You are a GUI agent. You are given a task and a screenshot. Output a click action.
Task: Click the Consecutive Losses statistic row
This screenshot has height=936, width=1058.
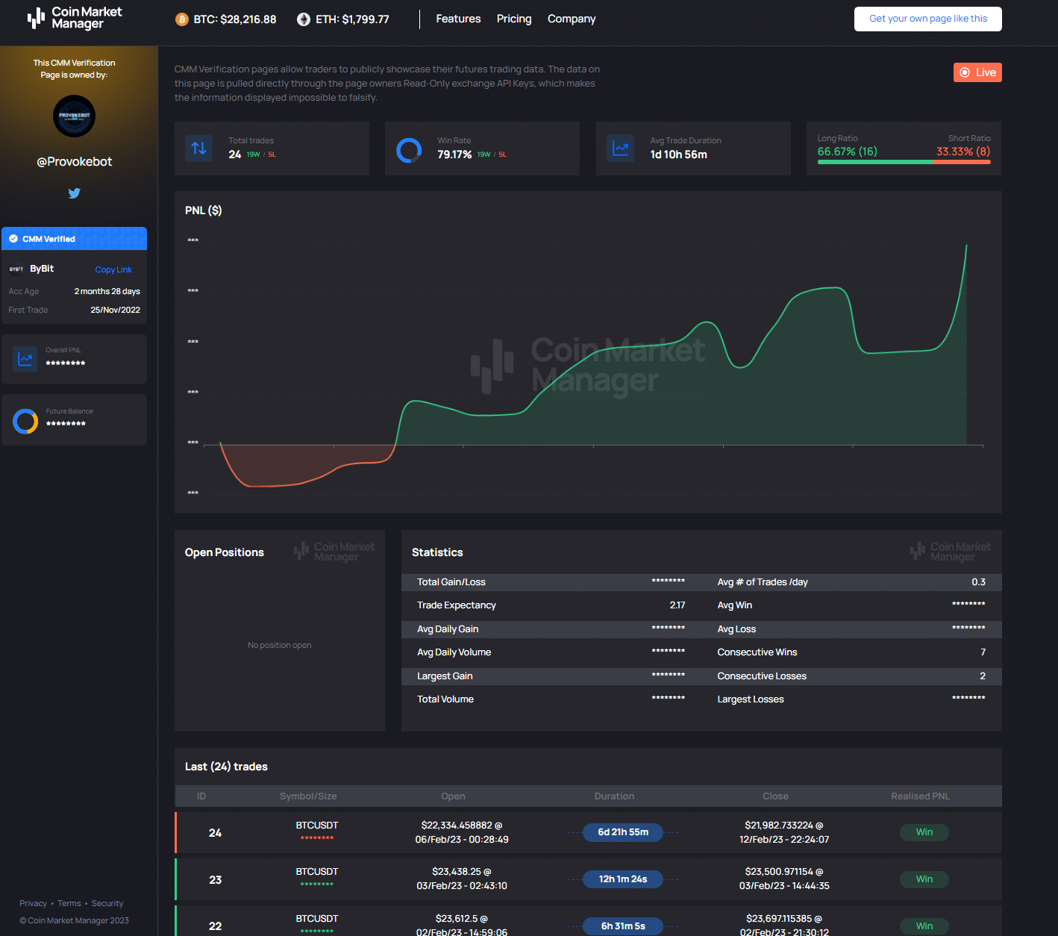point(851,676)
